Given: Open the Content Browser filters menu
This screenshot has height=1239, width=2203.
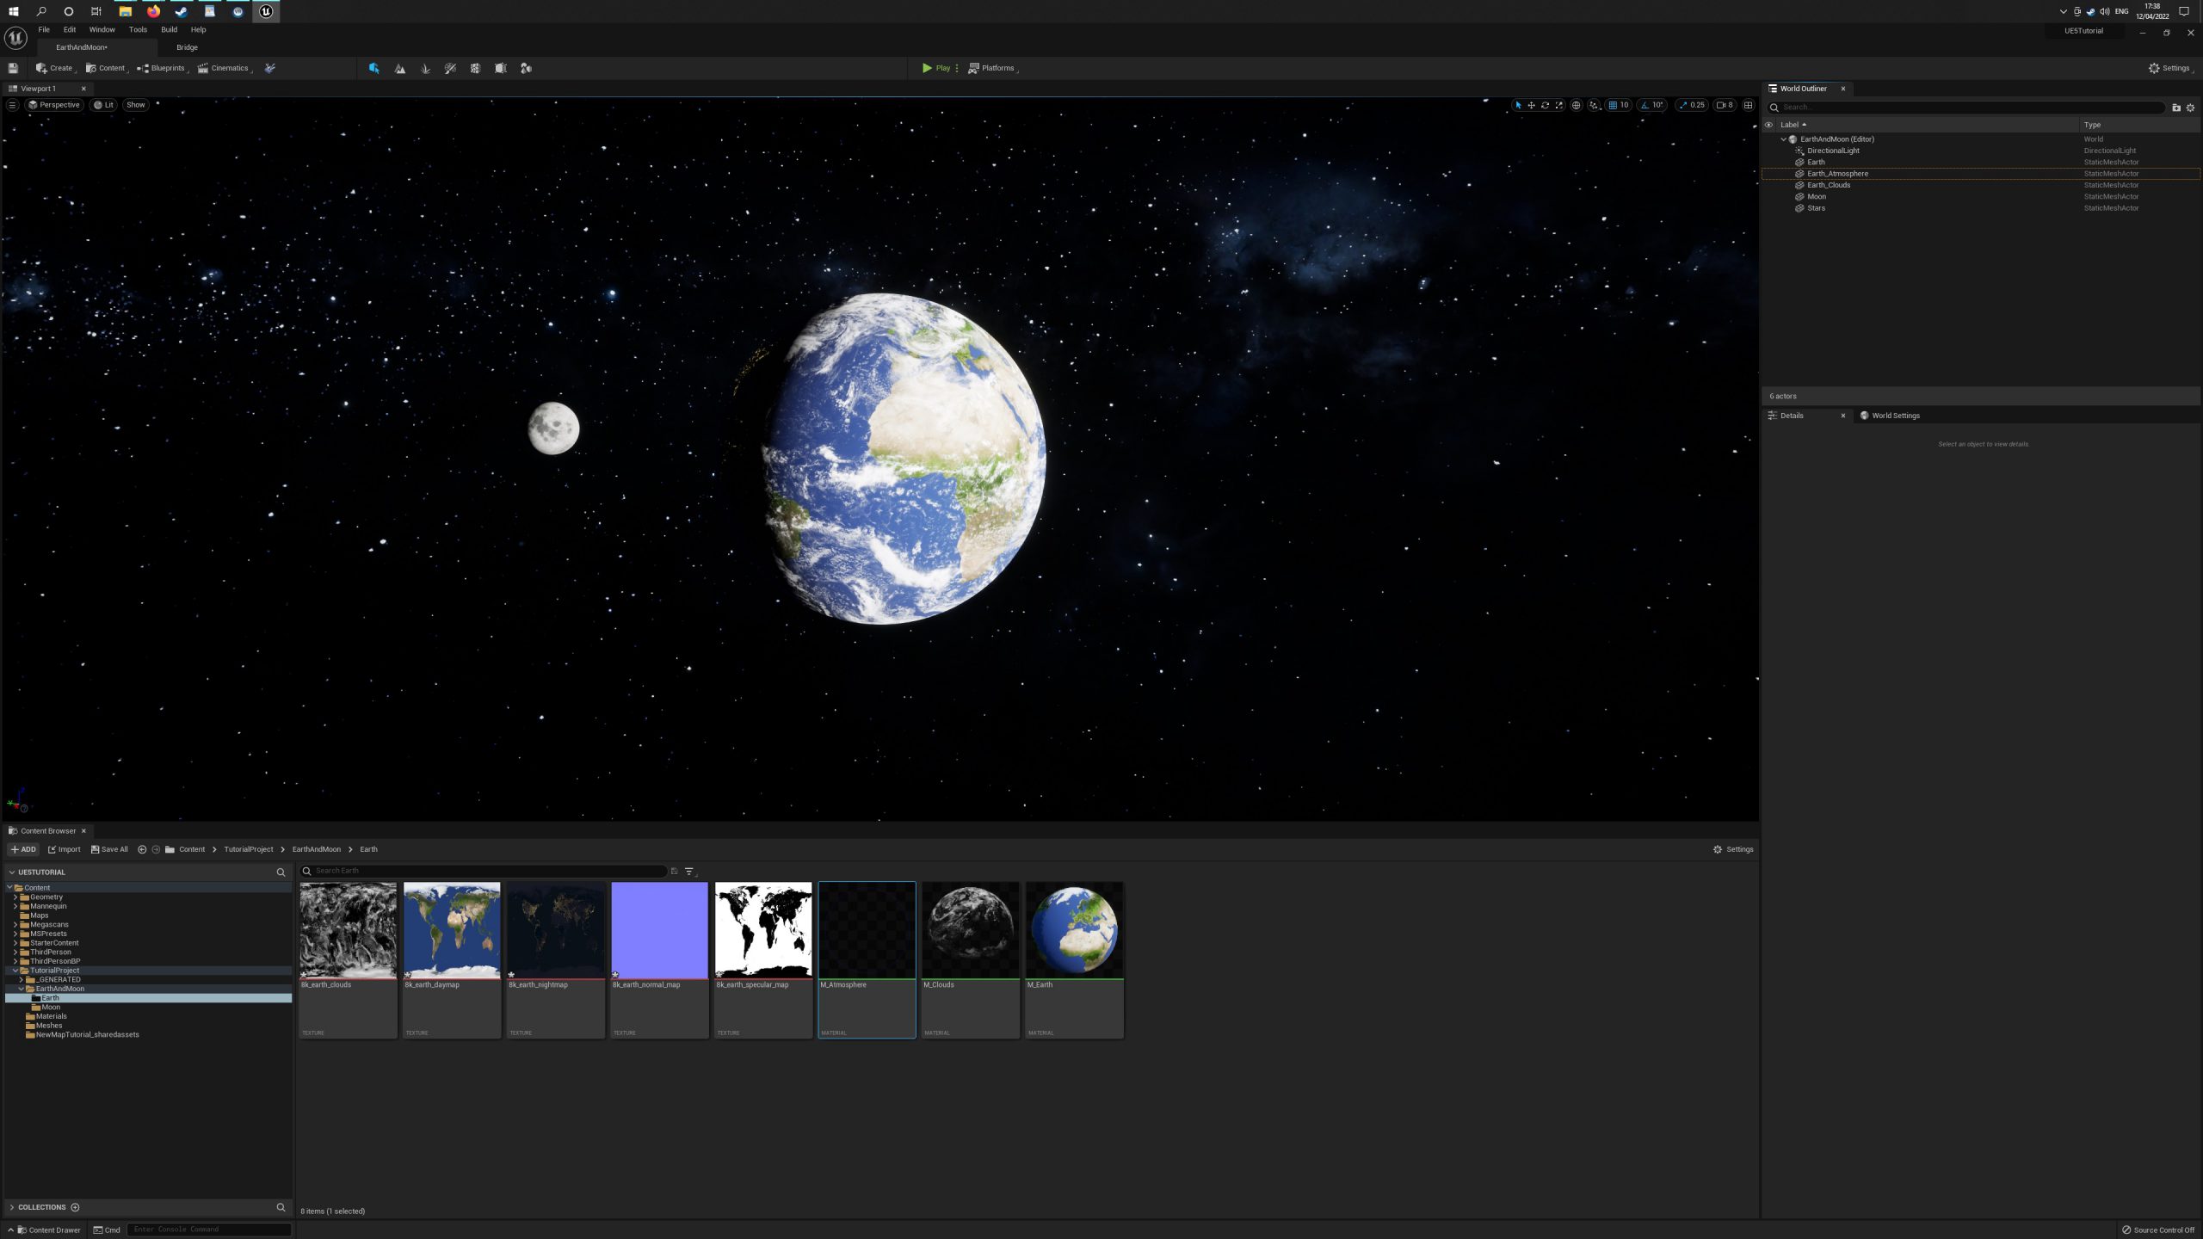Looking at the screenshot, I should tap(689, 872).
